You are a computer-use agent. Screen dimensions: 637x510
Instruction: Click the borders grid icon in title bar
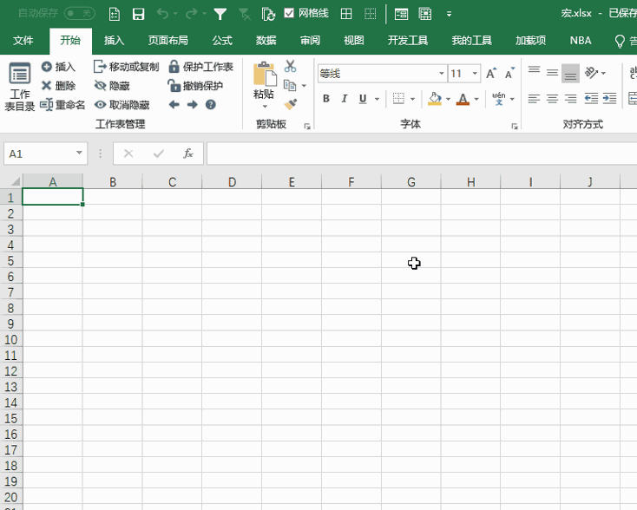click(x=346, y=14)
